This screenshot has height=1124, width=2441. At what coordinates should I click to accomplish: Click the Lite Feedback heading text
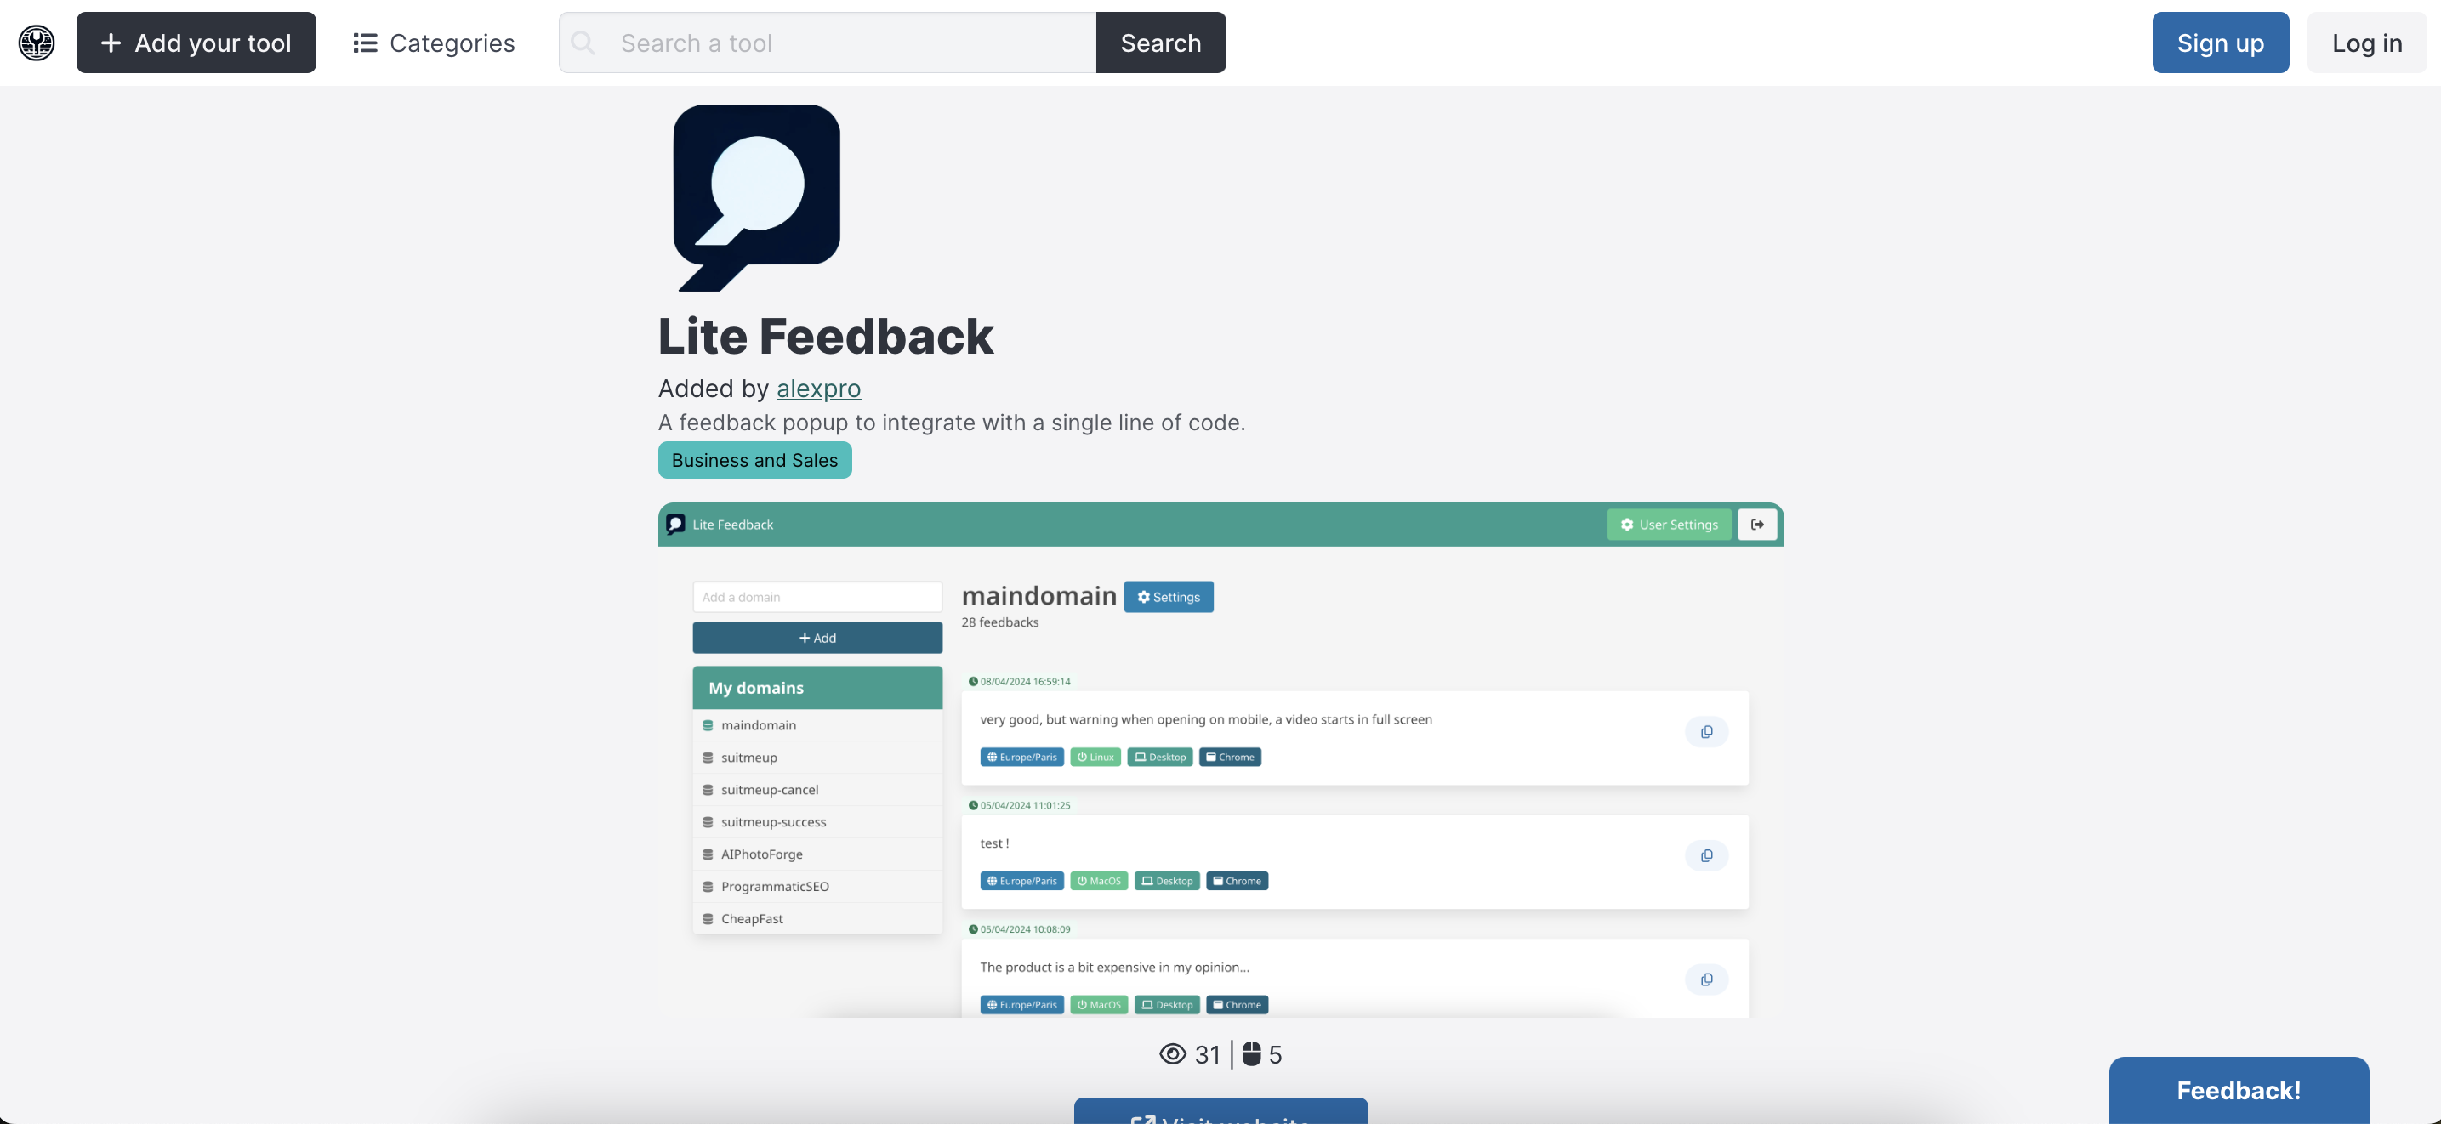click(825, 336)
